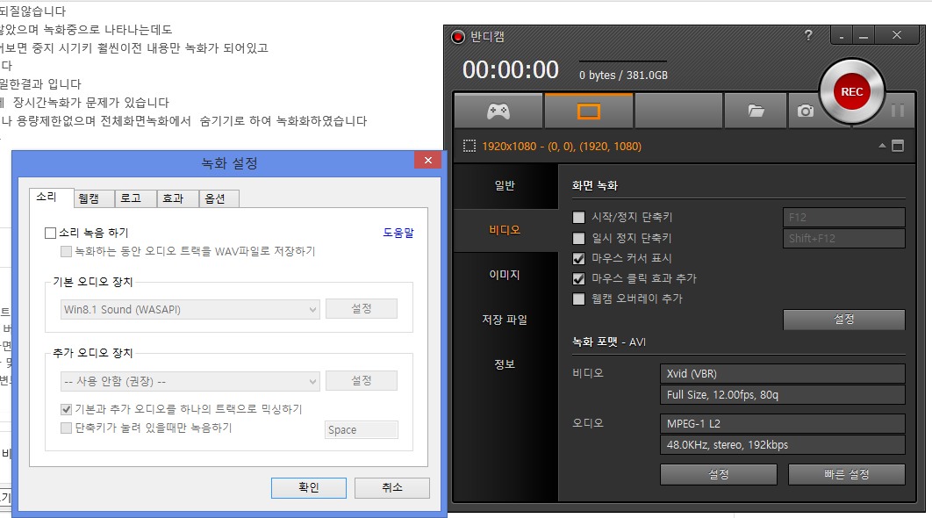This screenshot has height=518, width=932.
Task: Click 설정 button under 녹화 포맷
Action: tap(719, 475)
